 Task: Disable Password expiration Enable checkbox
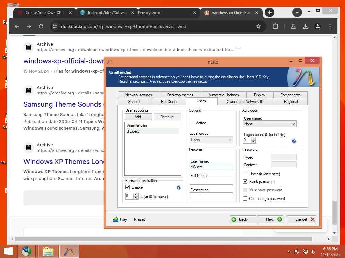click(128, 187)
